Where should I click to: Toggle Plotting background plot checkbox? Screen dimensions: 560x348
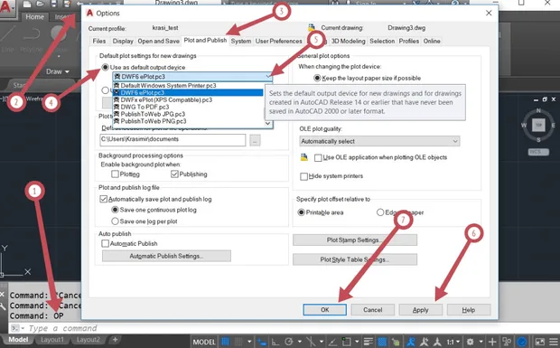115,174
